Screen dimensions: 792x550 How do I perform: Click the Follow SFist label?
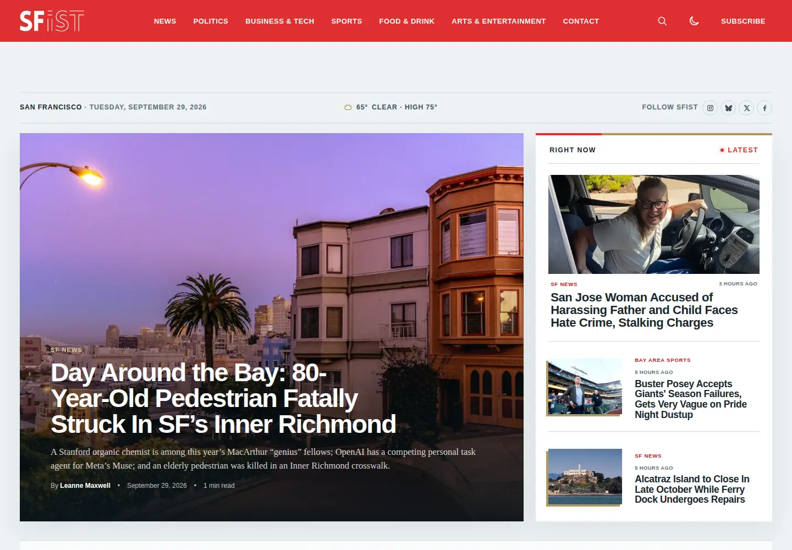click(x=670, y=107)
